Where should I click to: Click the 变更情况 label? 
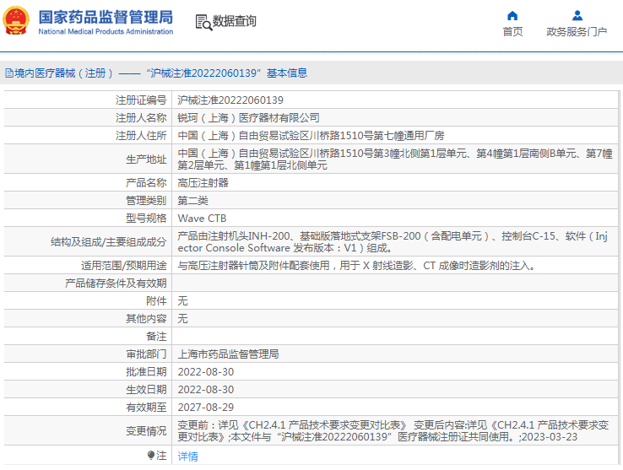point(146,431)
